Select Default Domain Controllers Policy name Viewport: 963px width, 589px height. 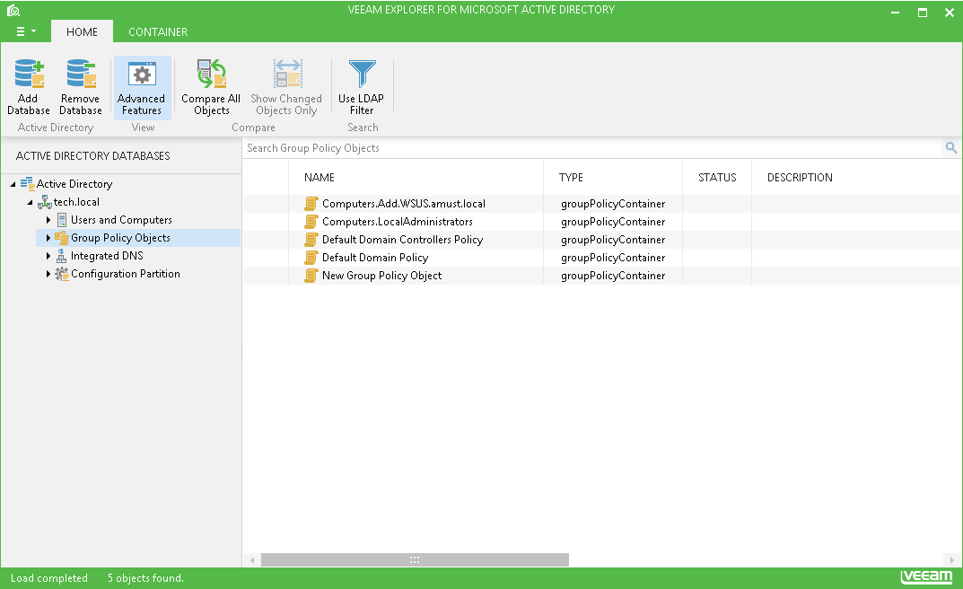402,240
